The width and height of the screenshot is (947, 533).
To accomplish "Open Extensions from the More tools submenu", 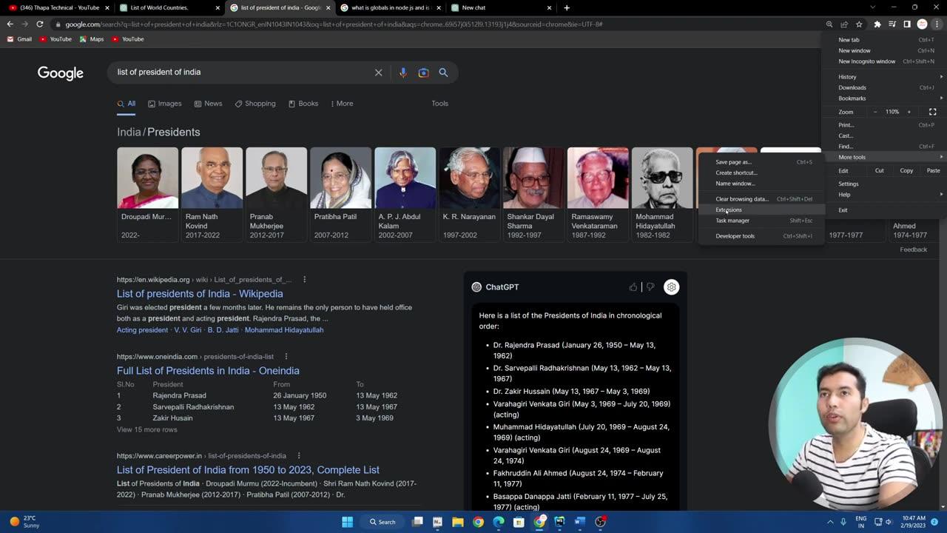I will [728, 210].
